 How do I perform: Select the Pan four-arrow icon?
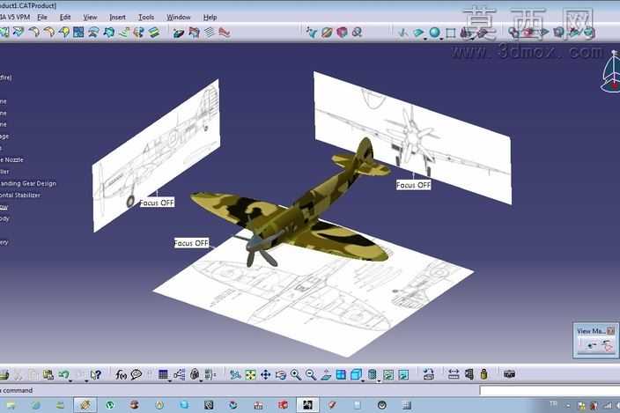click(x=265, y=374)
